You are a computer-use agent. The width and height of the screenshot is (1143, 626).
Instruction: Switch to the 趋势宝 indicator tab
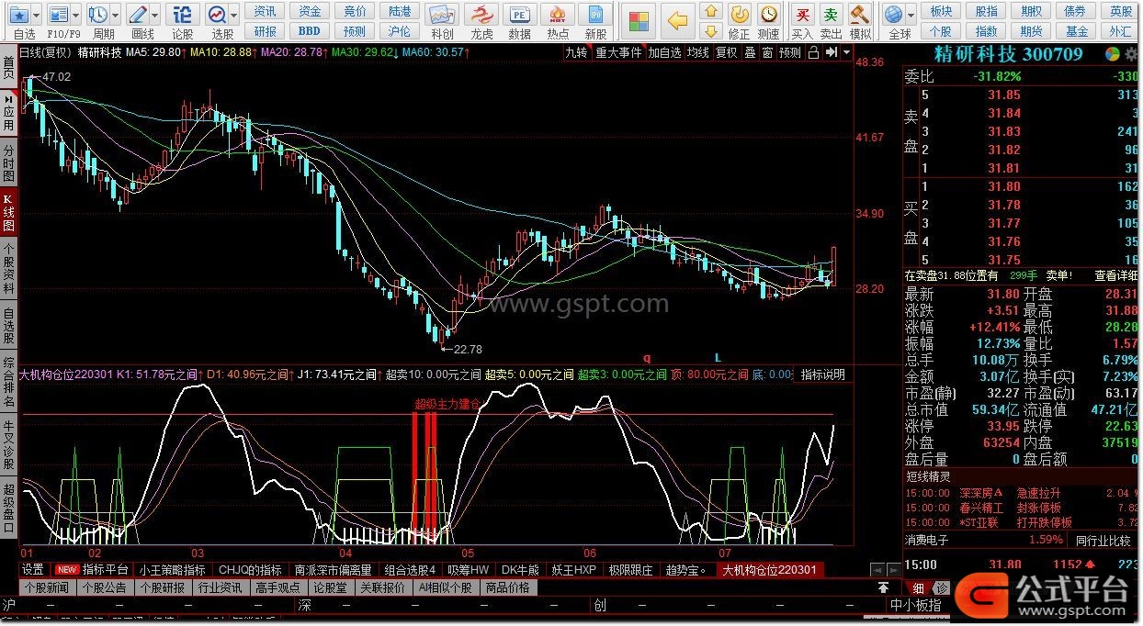click(x=686, y=570)
